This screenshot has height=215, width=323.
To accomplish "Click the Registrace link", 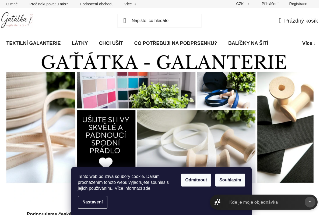I will pos(298,4).
